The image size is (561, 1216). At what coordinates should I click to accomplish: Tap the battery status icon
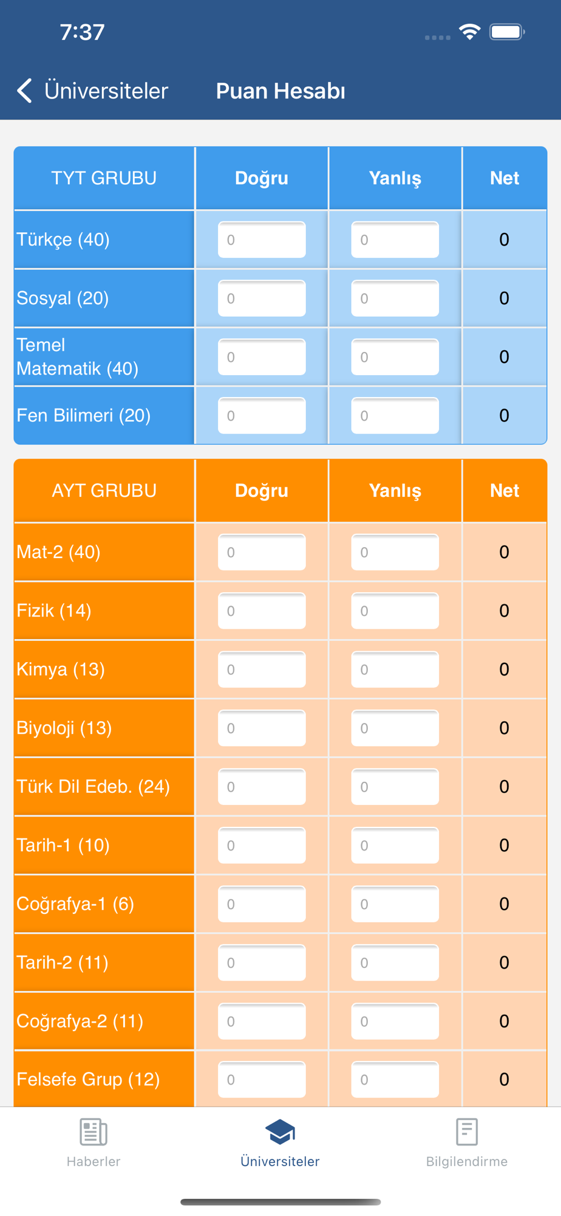(x=508, y=32)
